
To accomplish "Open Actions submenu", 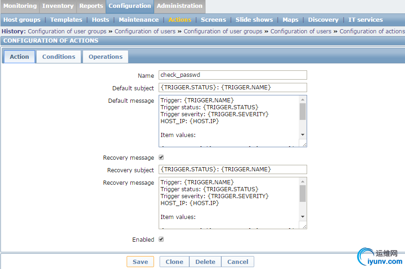I will [180, 20].
